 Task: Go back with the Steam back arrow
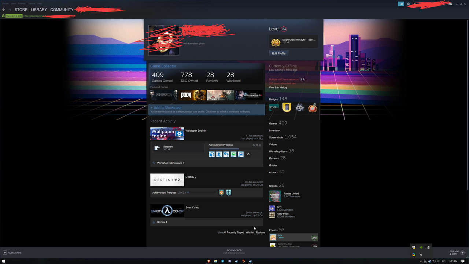(x=4, y=10)
